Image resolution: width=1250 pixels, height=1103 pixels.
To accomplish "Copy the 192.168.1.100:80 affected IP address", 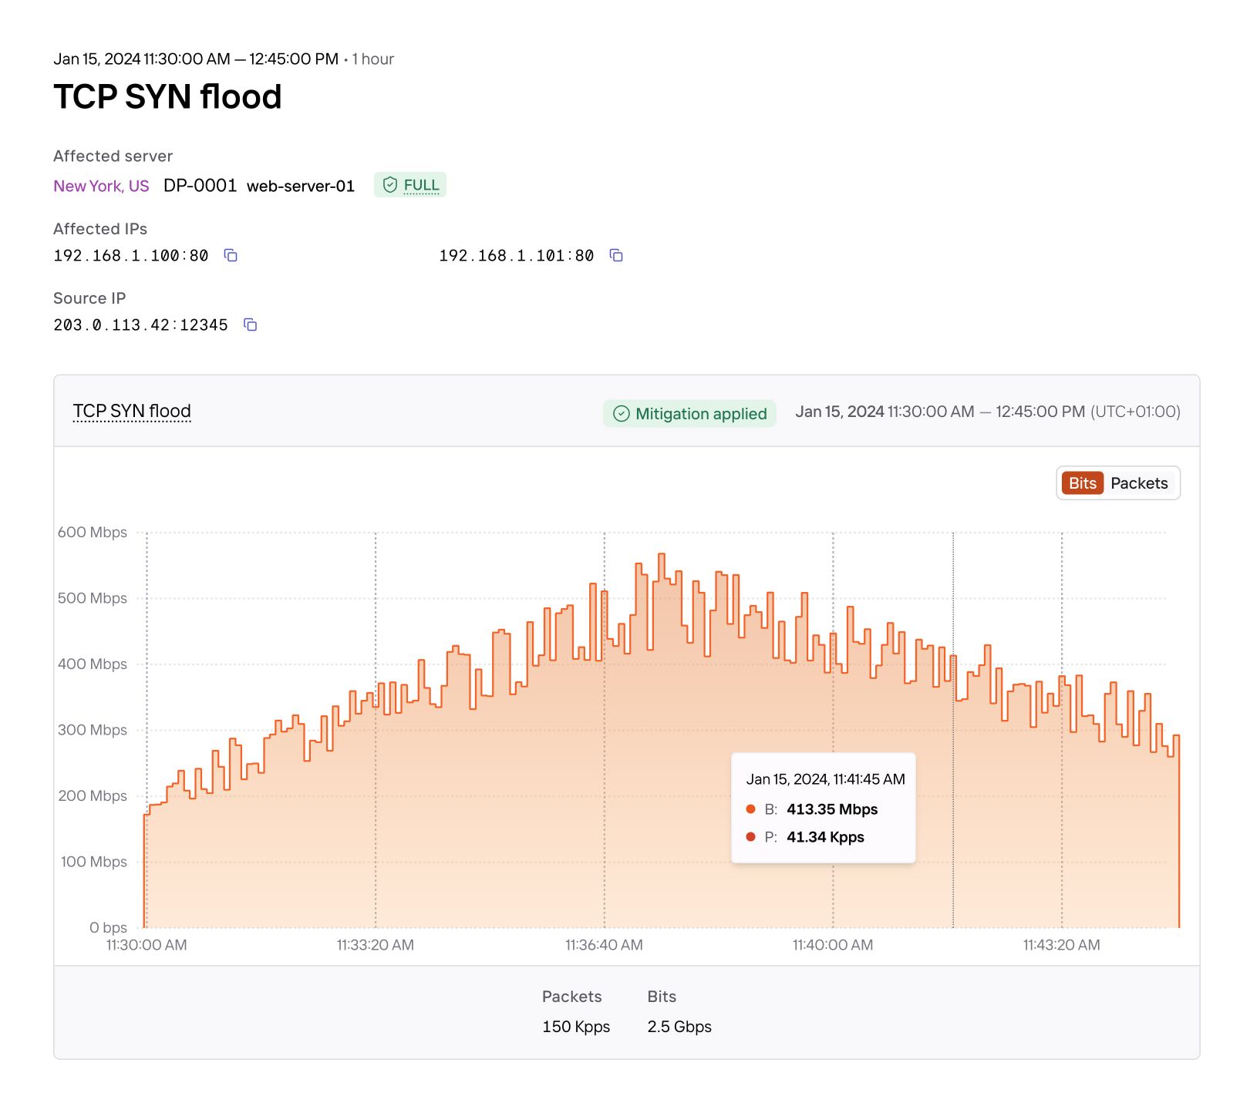I will click(231, 255).
